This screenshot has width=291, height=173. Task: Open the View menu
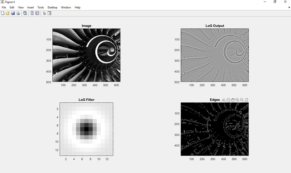(21, 8)
